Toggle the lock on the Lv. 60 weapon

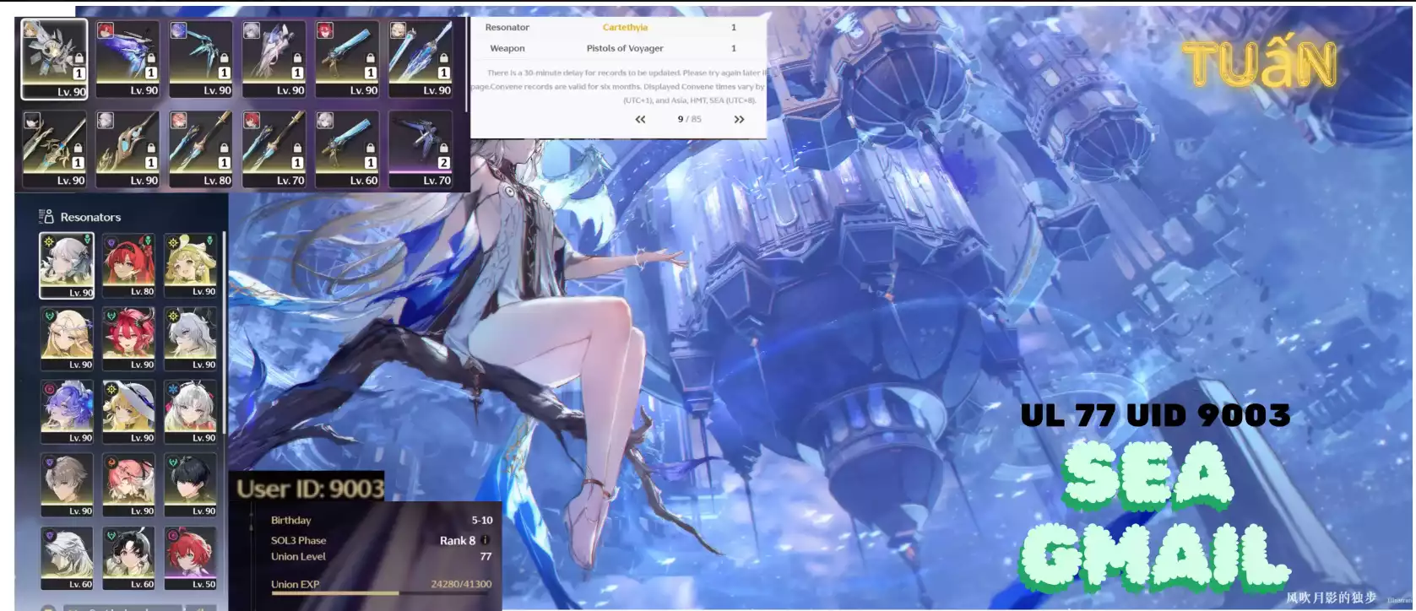371,149
